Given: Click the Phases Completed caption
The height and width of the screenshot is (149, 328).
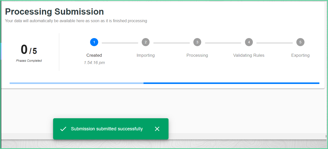Looking at the screenshot, I should pyautogui.click(x=29, y=61).
